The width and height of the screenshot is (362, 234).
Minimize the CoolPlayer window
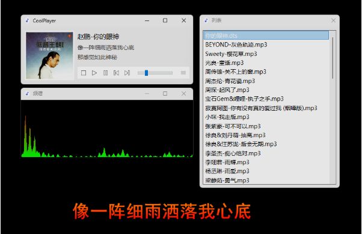tap(147, 20)
